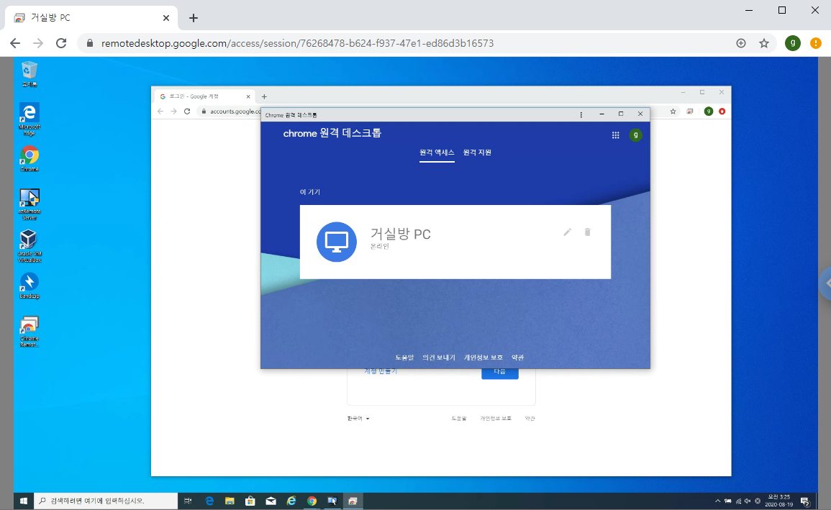Open Microsoft Edge desktop shortcut

[29, 119]
